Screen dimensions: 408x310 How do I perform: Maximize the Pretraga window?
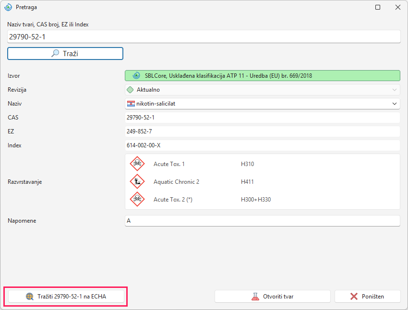[x=378, y=7]
